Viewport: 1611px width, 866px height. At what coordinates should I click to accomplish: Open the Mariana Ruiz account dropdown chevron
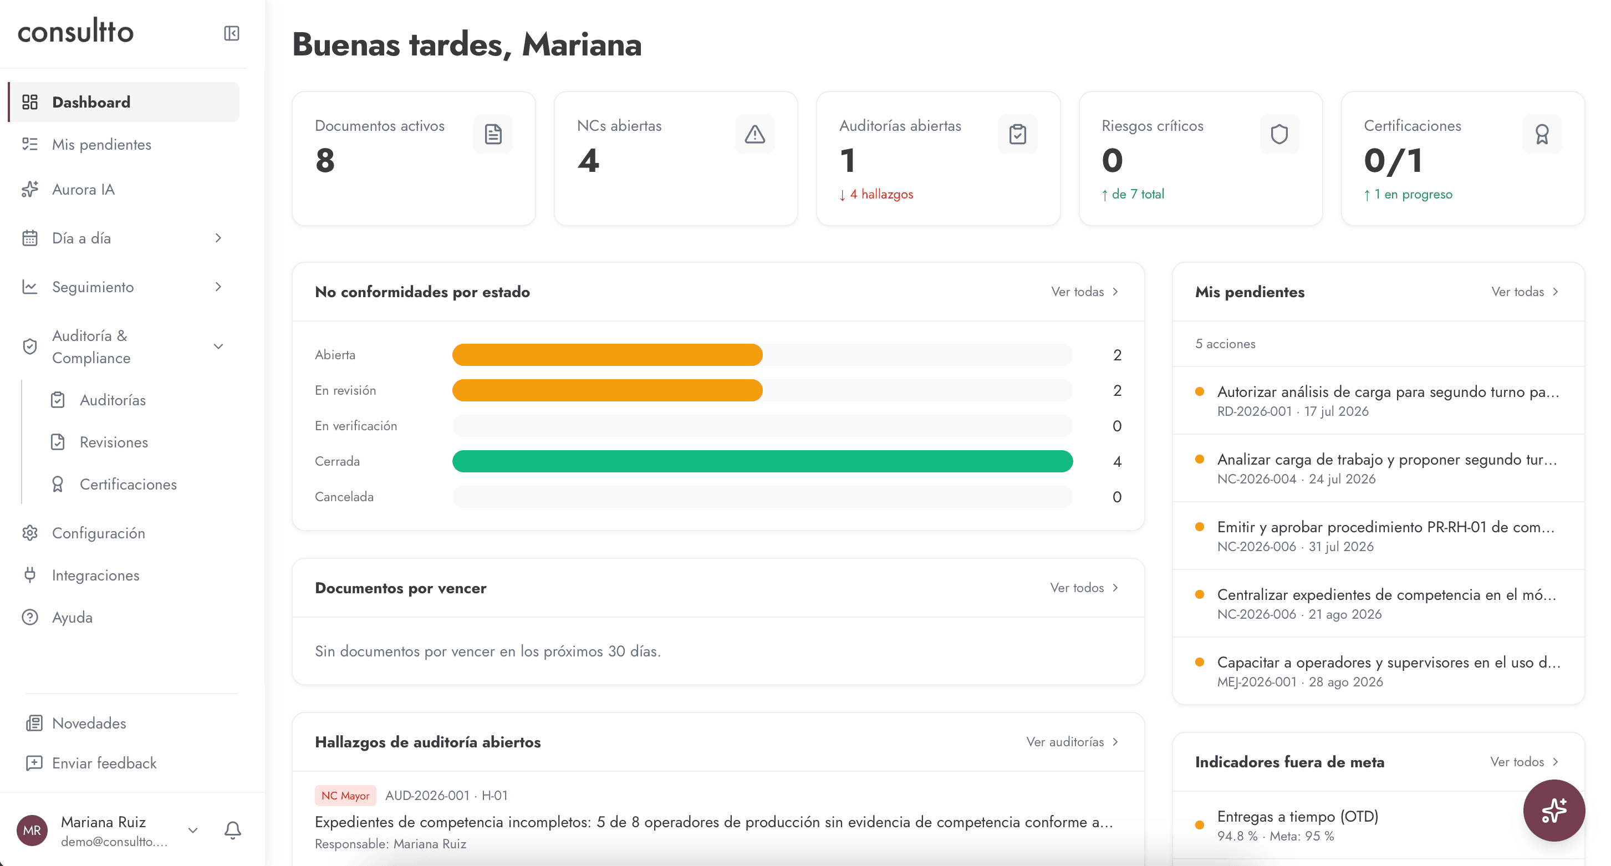click(193, 831)
